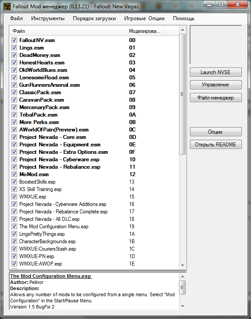251x319 pixels.
Task: Uncheck the FalloutNV.esm checkbox
Action: click(14, 40)
